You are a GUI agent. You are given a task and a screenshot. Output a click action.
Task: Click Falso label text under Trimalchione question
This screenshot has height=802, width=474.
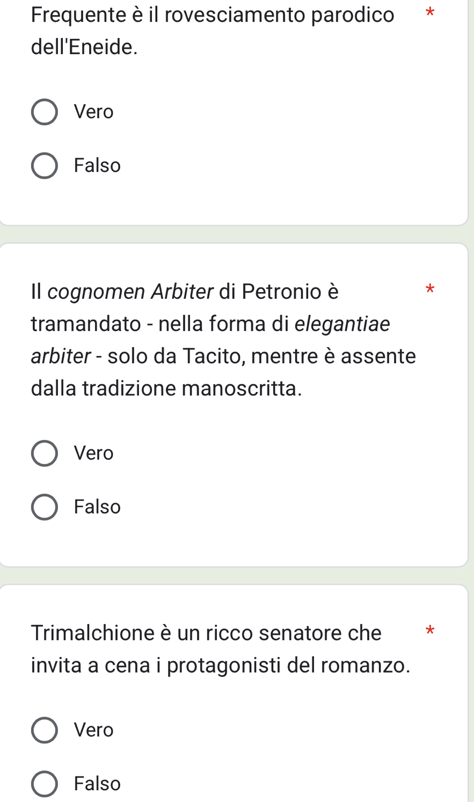(97, 784)
